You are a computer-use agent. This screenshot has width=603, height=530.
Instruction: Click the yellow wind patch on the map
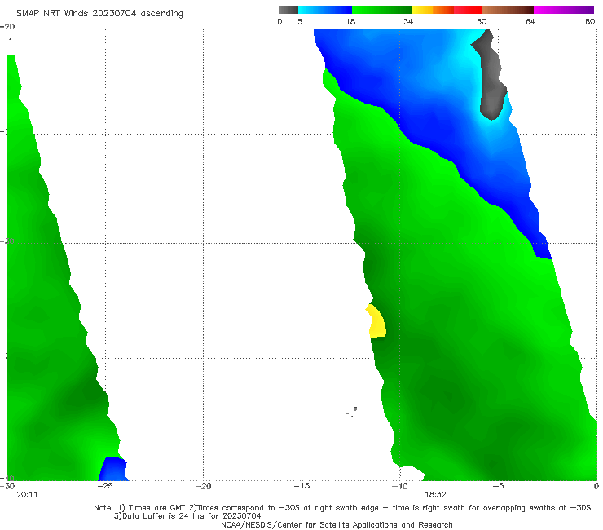coord(376,322)
